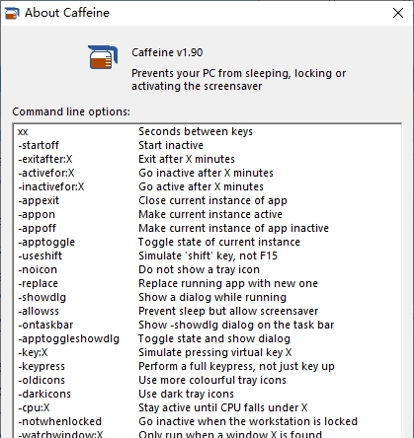414x438 pixels.
Task: Select the '-cpu:X' option
Action: click(x=34, y=407)
